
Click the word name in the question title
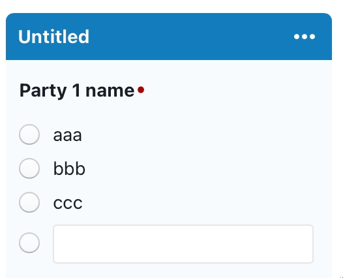pos(110,91)
